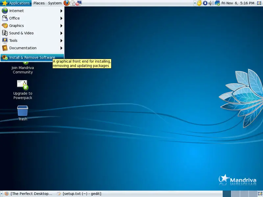Launch Firefox from the top panel
Screen dimensions: 263x197
tap(67, 3)
